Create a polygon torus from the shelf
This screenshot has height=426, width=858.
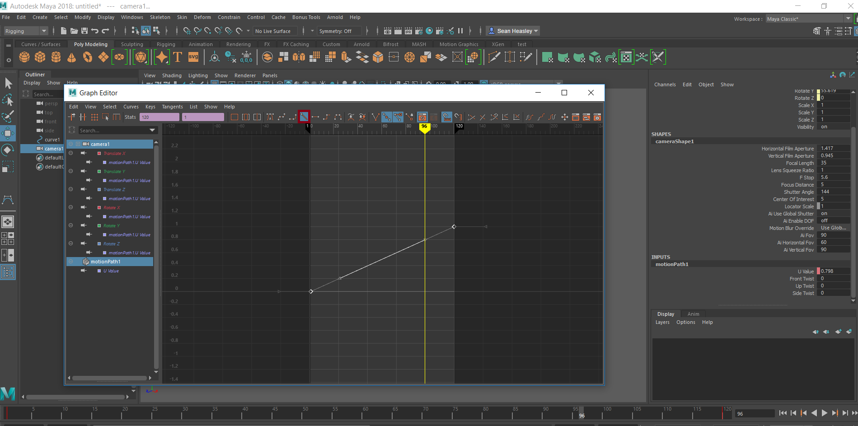coord(88,57)
